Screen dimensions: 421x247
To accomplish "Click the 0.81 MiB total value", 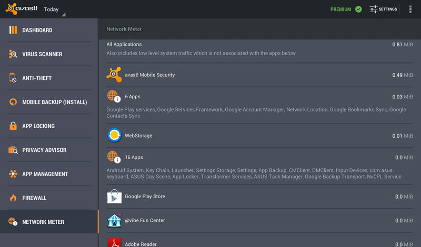I will pyautogui.click(x=403, y=45).
